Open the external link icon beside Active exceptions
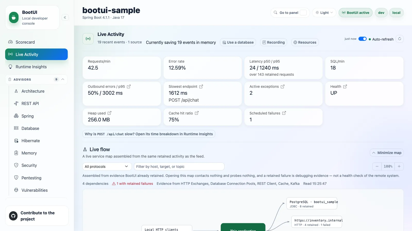 click(282, 86)
